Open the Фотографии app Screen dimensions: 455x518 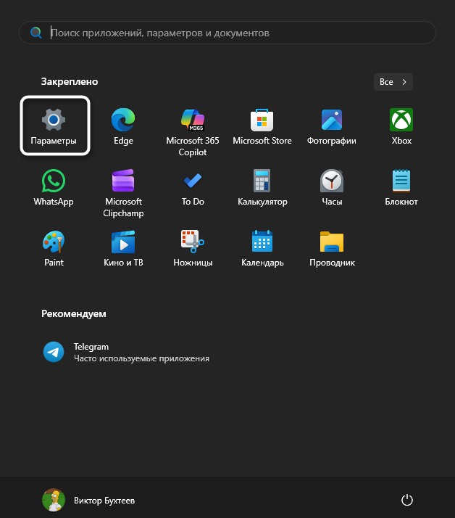click(x=332, y=126)
